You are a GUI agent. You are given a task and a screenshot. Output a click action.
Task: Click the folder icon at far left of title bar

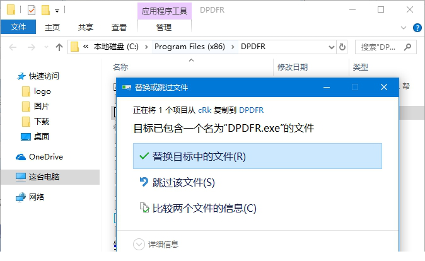(11, 9)
